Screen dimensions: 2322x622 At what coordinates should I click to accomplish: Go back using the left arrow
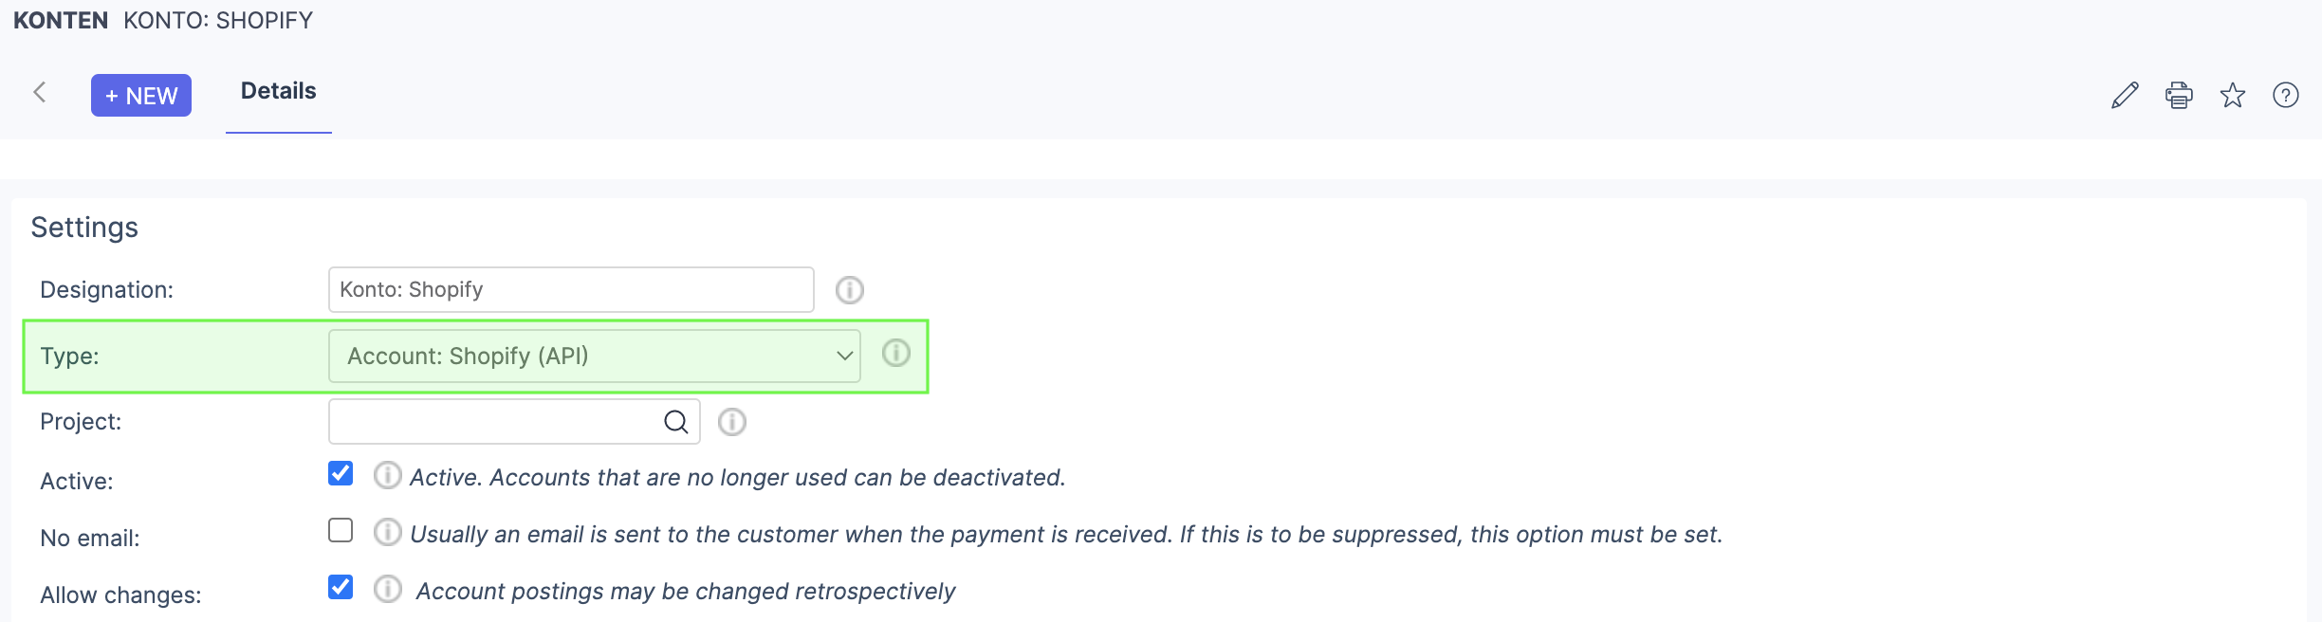[x=40, y=92]
